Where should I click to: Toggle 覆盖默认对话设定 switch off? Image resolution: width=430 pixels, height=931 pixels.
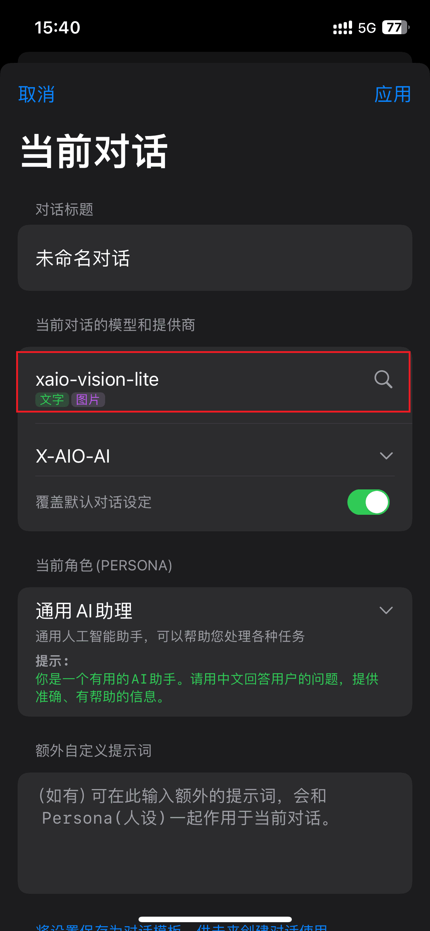pos(368,502)
